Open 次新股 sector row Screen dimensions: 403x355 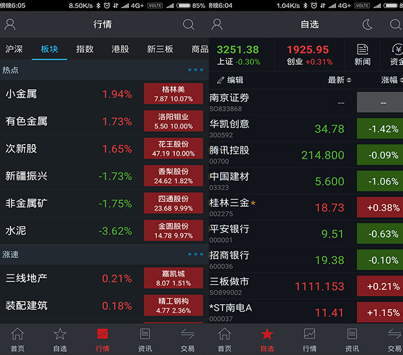pyautogui.click(x=104, y=148)
